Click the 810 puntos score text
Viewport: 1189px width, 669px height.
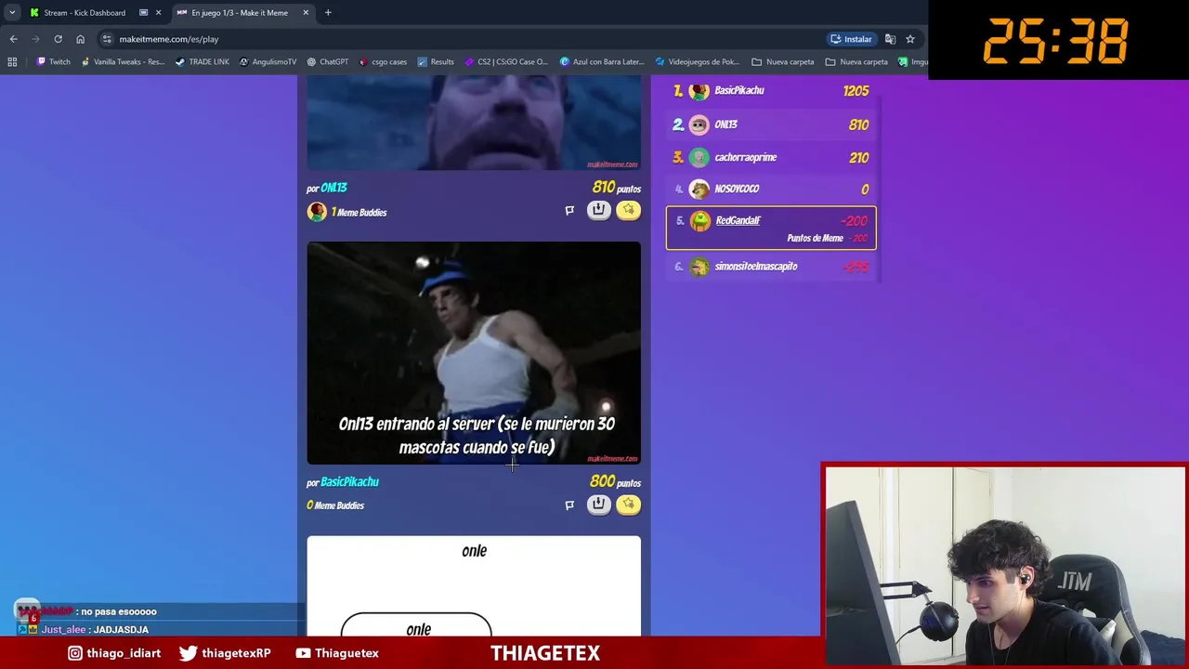617,188
